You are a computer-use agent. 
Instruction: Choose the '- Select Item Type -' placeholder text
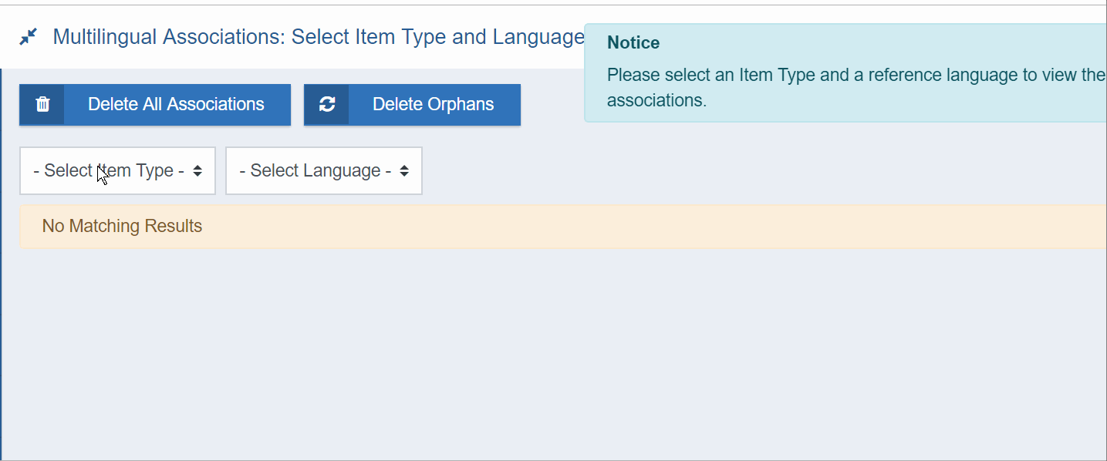109,170
